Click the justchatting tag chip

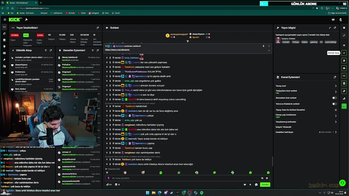(x=330, y=42)
